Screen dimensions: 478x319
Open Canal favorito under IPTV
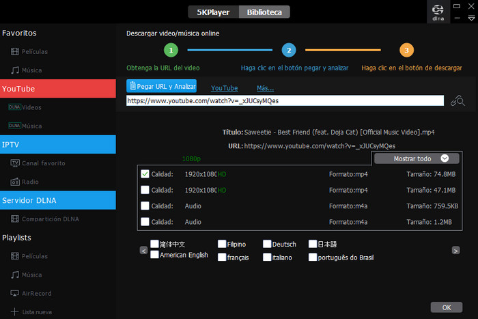[38, 163]
